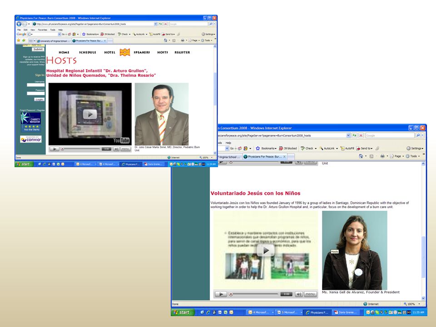The image size is (436, 327).
Task: Click Charity Navigator four-star badge in sidebar
Action: click(x=31, y=122)
